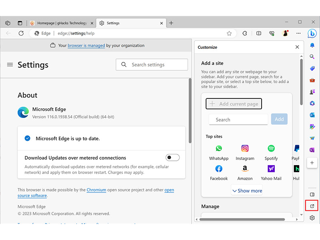Add PayPal from Top sites
This screenshot has width=320, height=240.
tap(296, 153)
